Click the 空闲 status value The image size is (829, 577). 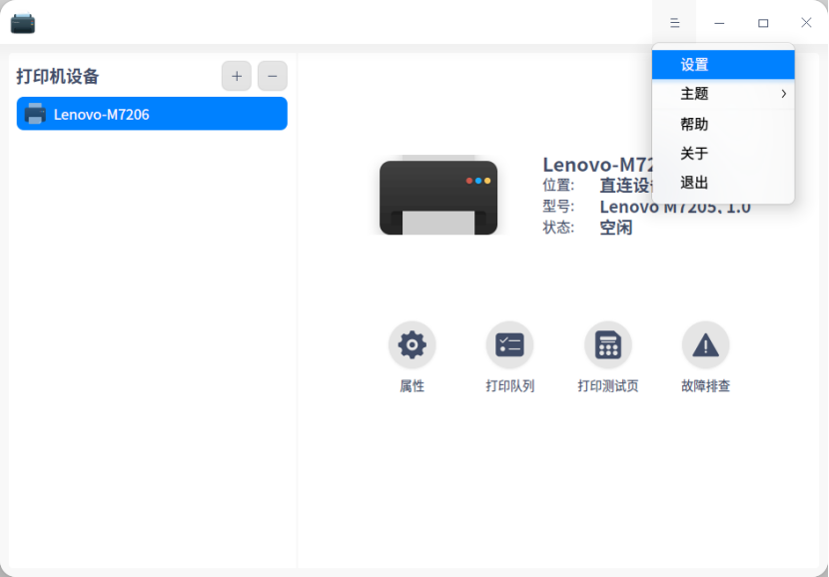click(616, 228)
